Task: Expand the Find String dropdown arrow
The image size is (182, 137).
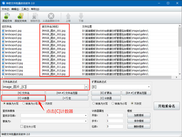Action: pos(86,115)
